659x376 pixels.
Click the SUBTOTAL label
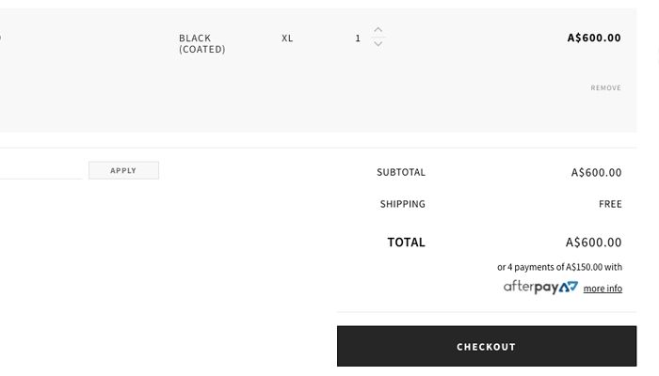401,172
